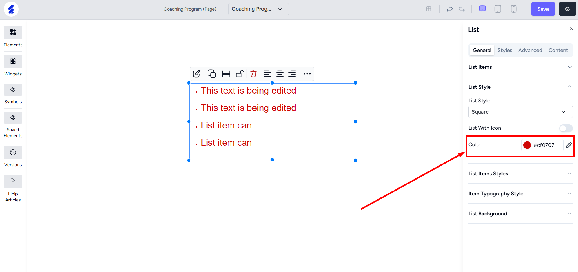
Task: Open the List Style Square dropdown
Action: (520, 112)
